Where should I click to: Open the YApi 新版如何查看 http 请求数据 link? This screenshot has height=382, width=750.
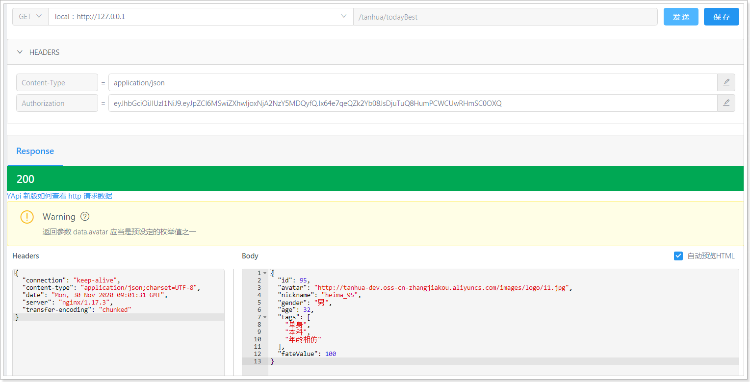(59, 196)
